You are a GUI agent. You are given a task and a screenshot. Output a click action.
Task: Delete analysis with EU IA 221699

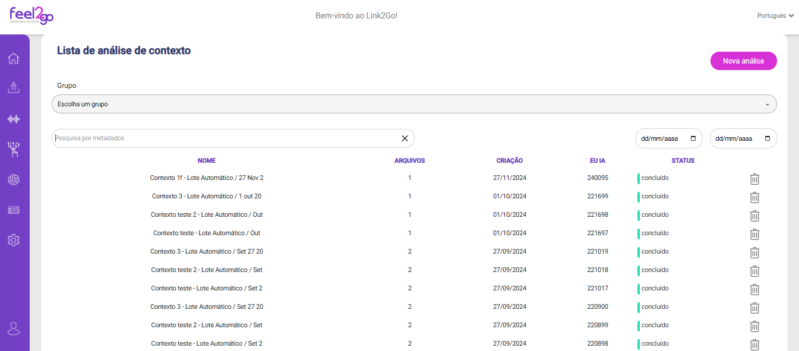[754, 197]
